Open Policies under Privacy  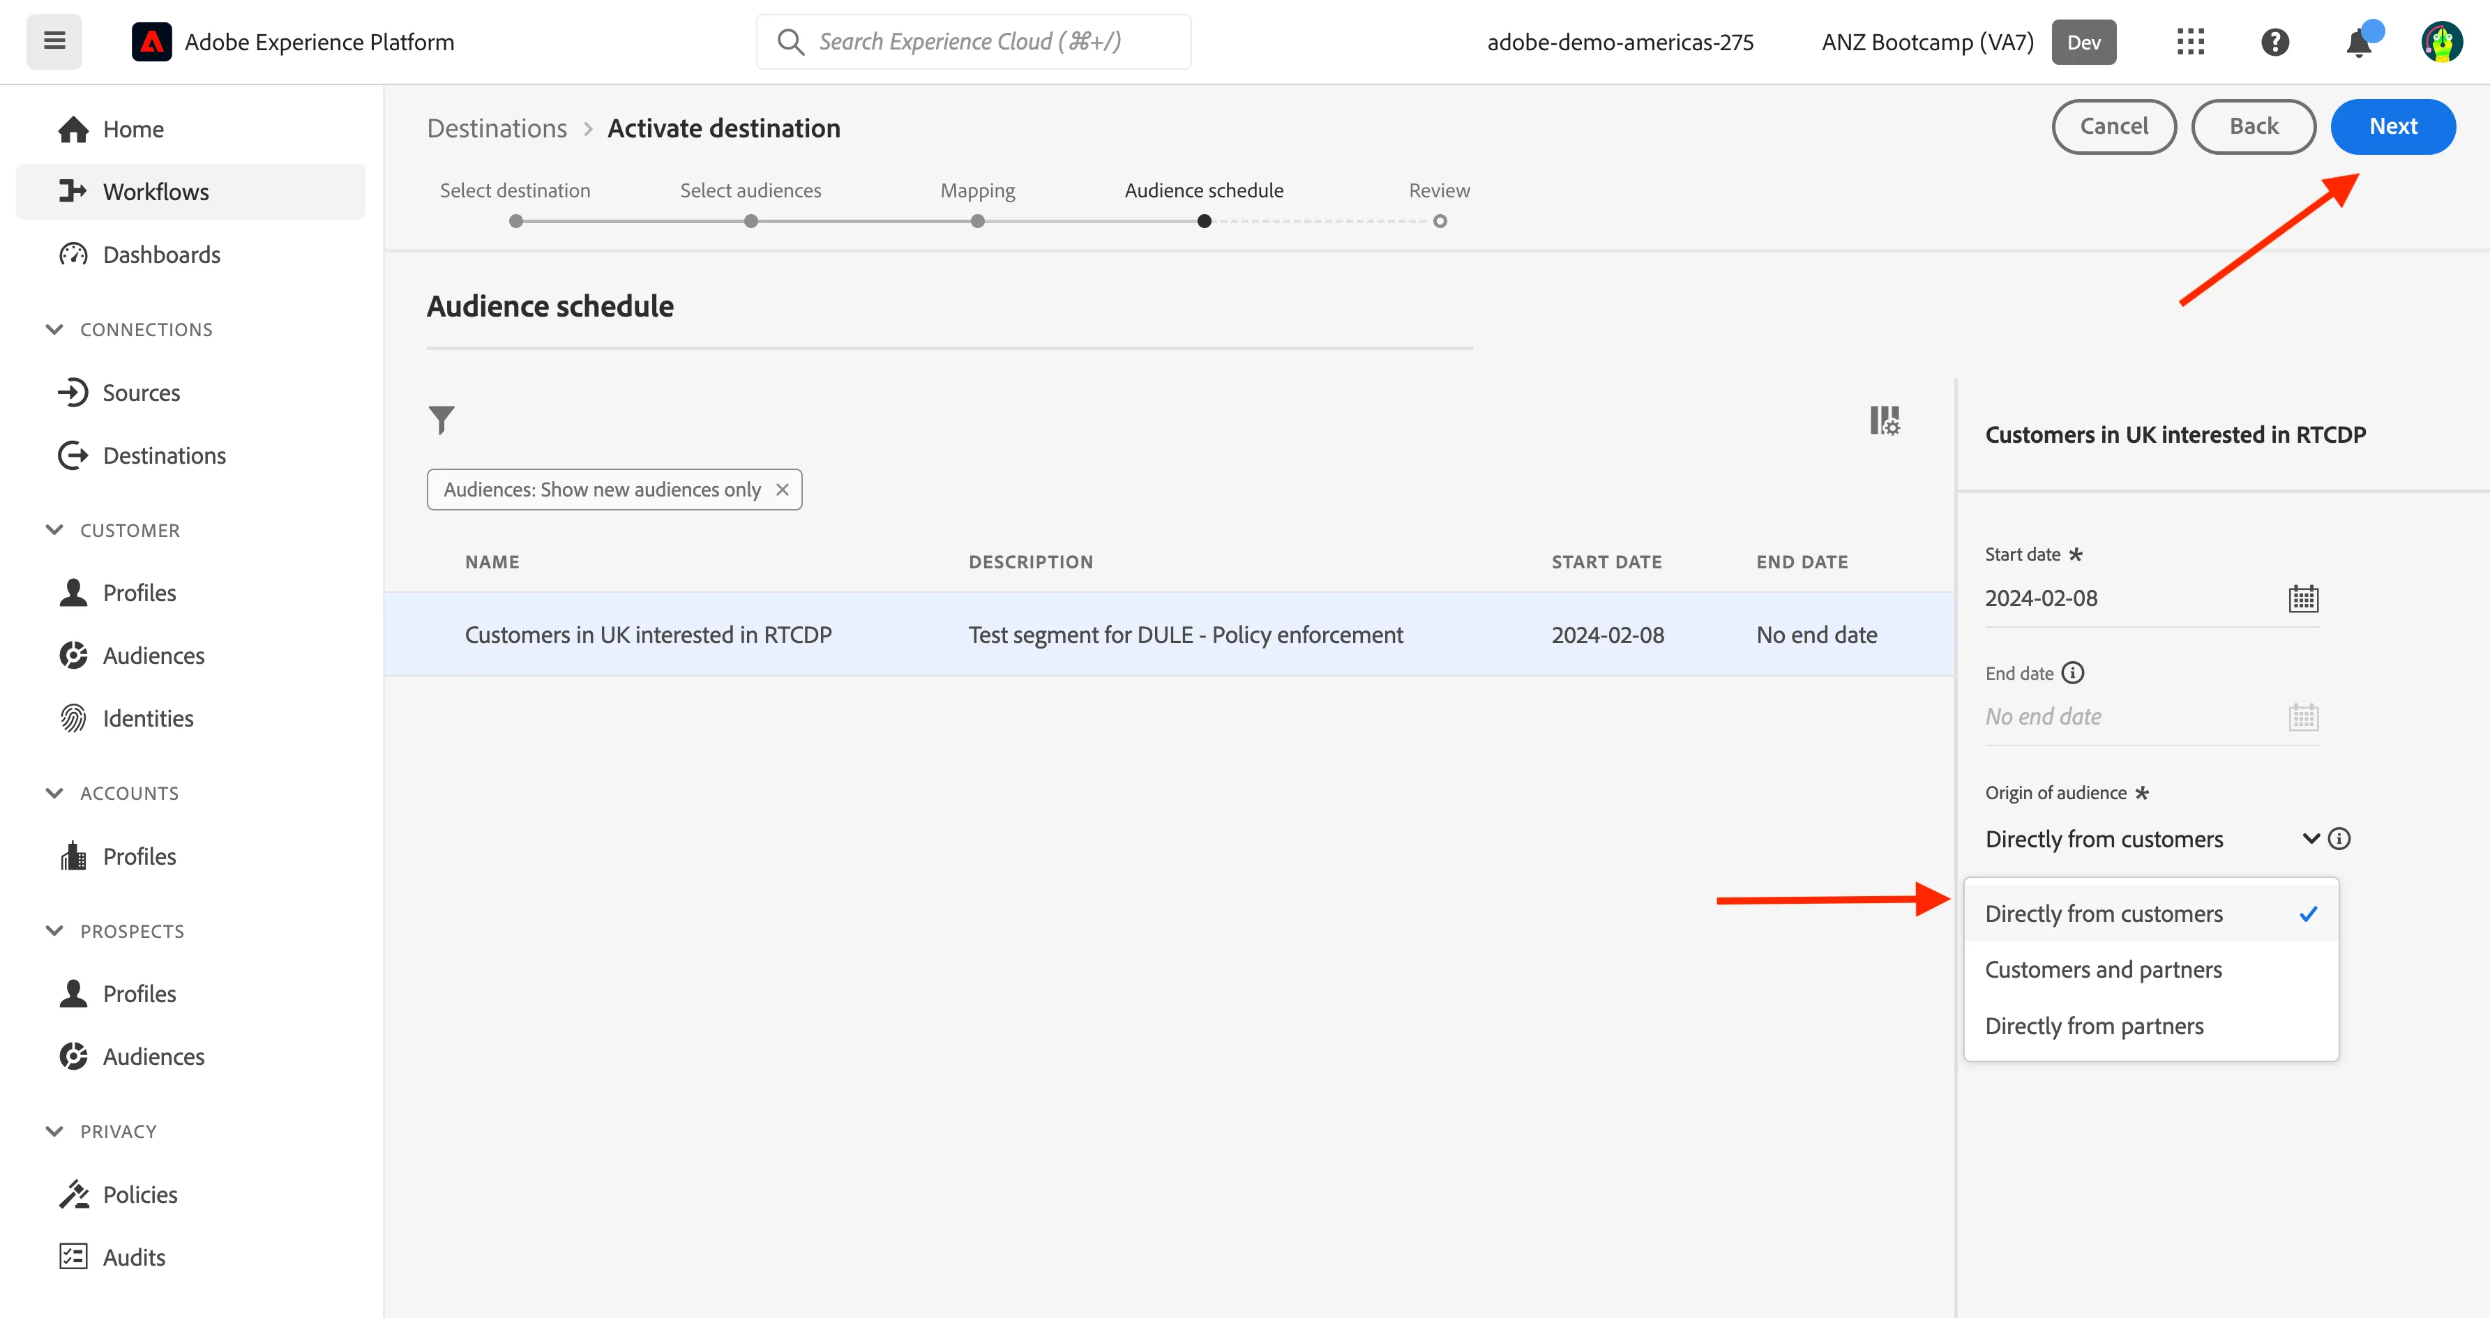(x=190, y=1195)
